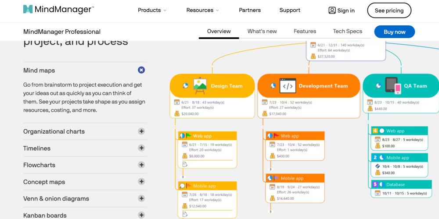Click the Buy now button

(x=394, y=32)
